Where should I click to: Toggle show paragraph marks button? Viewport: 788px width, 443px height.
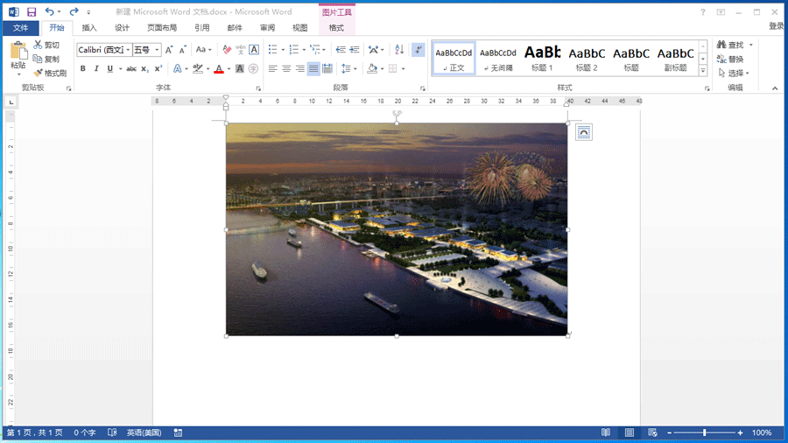(x=418, y=50)
